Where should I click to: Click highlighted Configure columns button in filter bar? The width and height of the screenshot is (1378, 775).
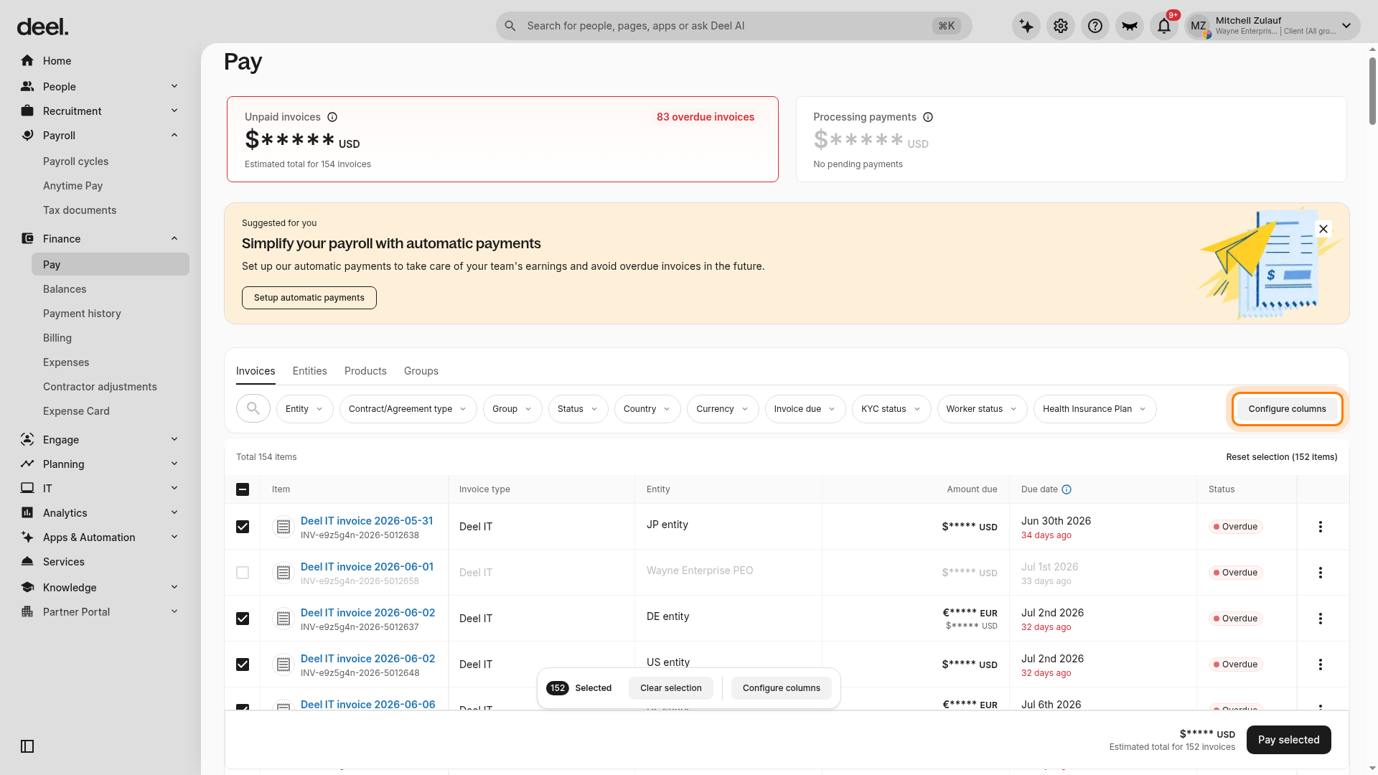tap(1287, 409)
